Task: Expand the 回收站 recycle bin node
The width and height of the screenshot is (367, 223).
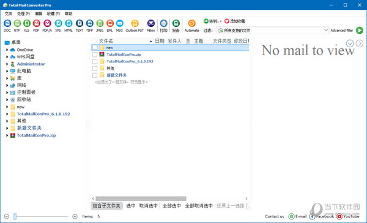Action: coord(7,99)
